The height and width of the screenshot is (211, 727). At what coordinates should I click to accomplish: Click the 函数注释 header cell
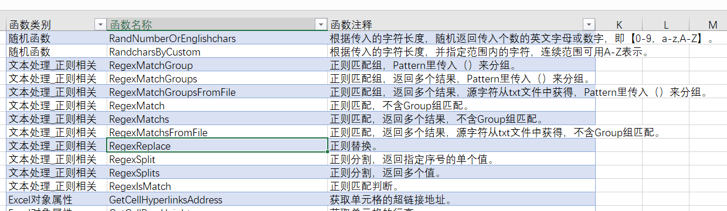coord(461,25)
